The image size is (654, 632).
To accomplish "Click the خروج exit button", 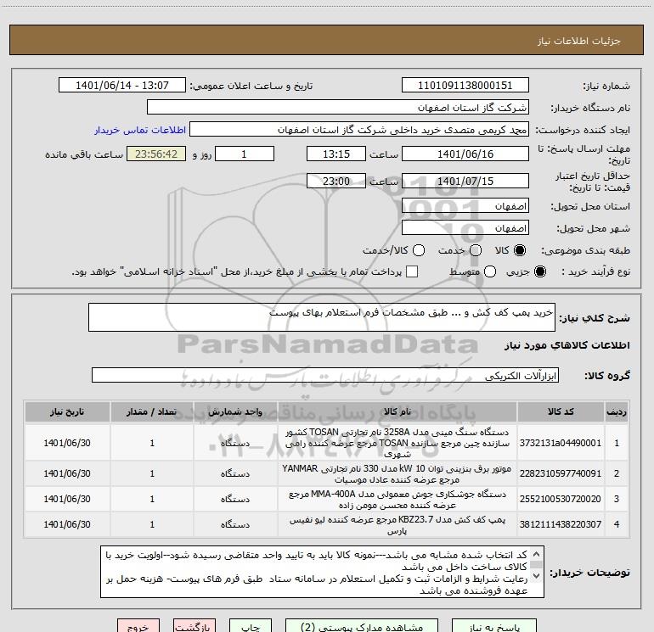I will click(138, 626).
